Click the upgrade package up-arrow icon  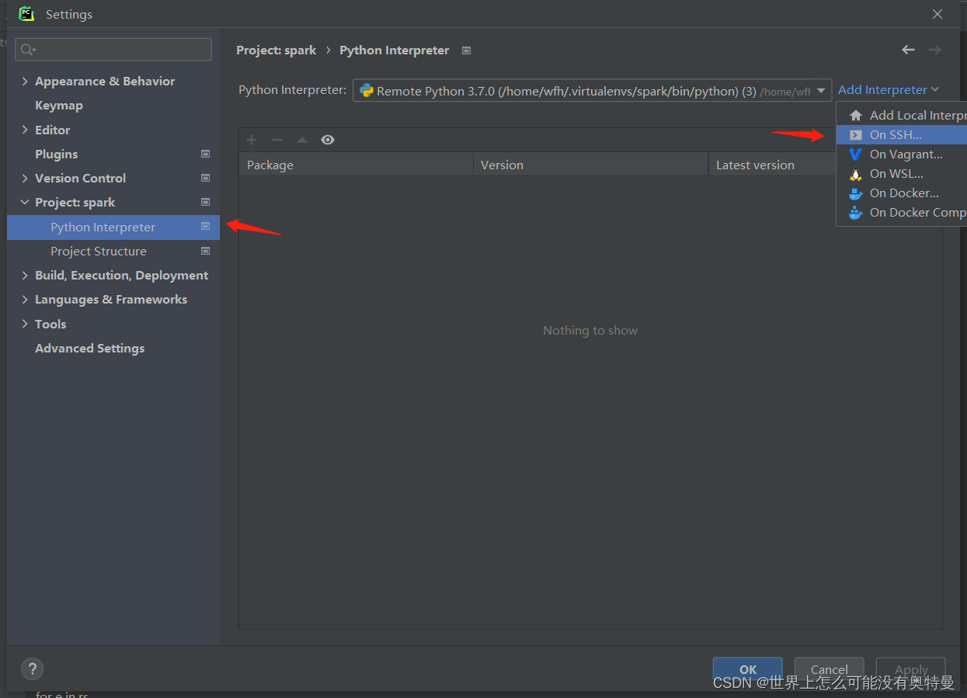coord(302,140)
